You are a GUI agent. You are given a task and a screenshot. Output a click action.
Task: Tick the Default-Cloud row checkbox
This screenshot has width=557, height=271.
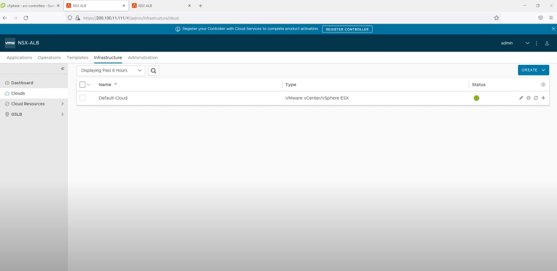click(x=83, y=98)
